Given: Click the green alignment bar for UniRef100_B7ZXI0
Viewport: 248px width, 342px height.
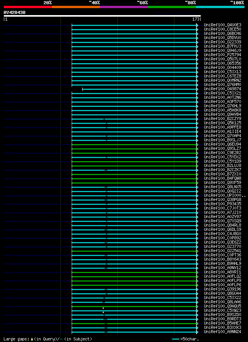Looking at the screenshot, I should (x=134, y=175).
